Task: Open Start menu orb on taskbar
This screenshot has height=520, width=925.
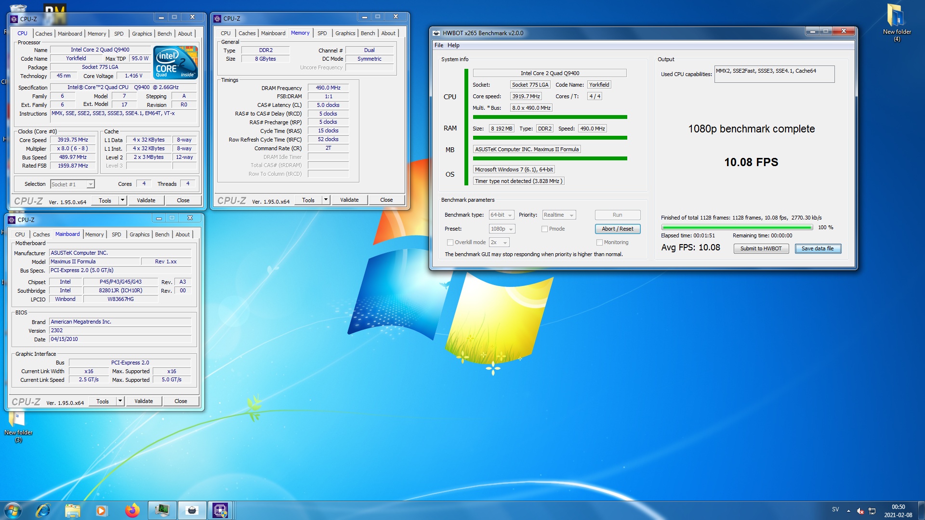Action: (13, 510)
